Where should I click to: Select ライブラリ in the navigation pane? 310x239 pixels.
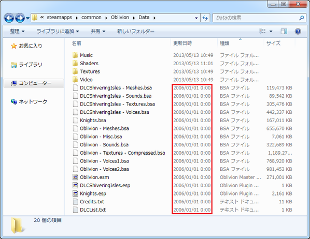[31, 65]
